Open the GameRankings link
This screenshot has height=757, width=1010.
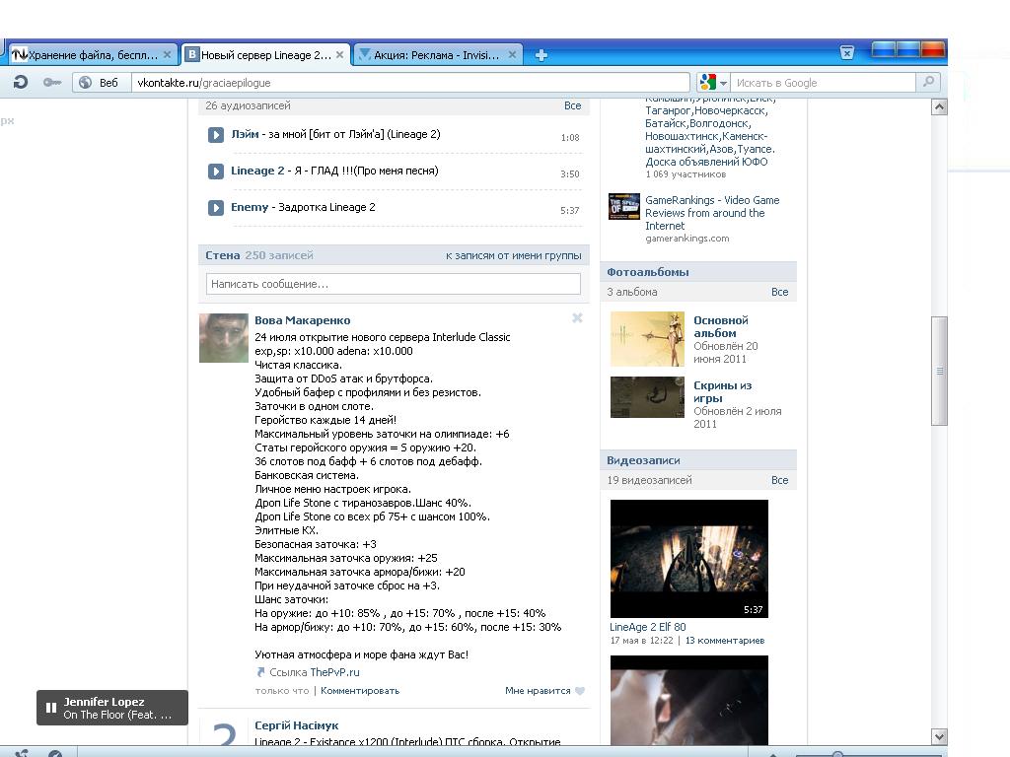coord(712,213)
